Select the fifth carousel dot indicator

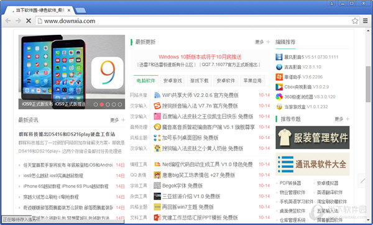(120, 104)
